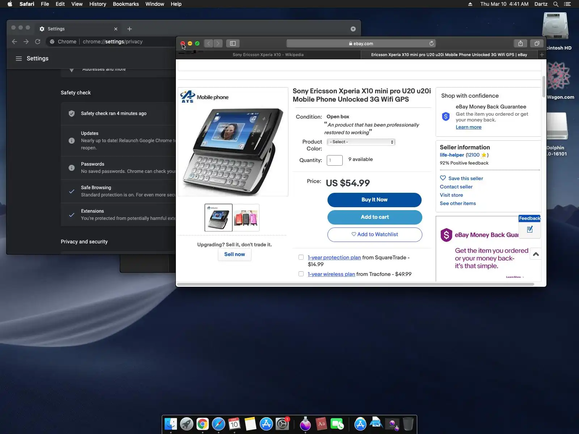Click the Add to cart button
This screenshot has height=434, width=579.
pyautogui.click(x=375, y=217)
